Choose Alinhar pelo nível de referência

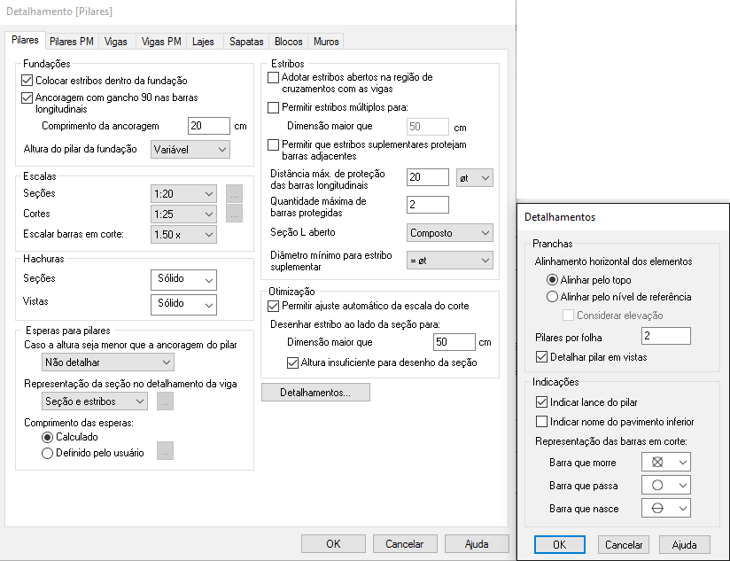tap(552, 297)
